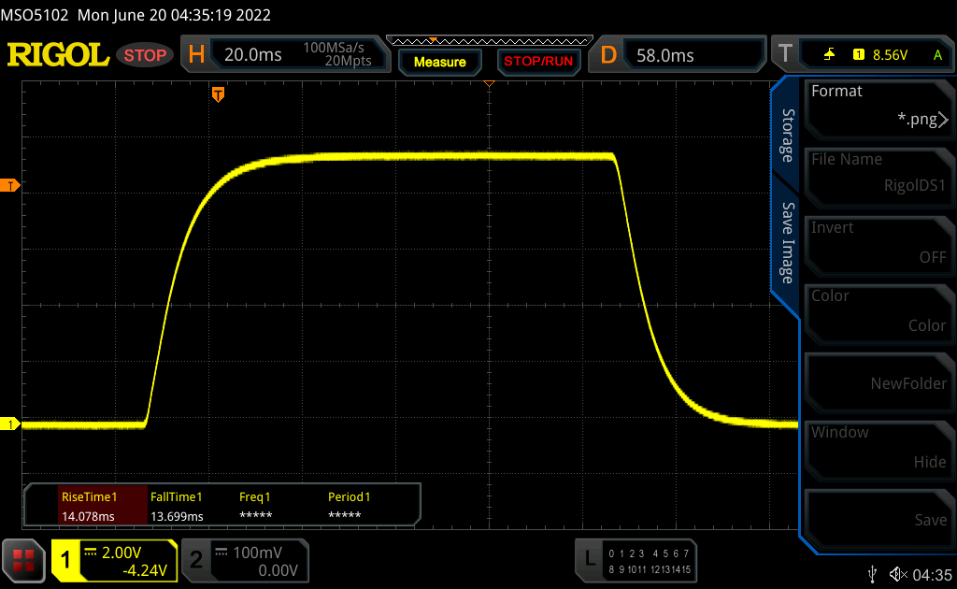The height and width of the screenshot is (589, 957).
Task: Click the RIGOL logo
Action: pyautogui.click(x=58, y=55)
